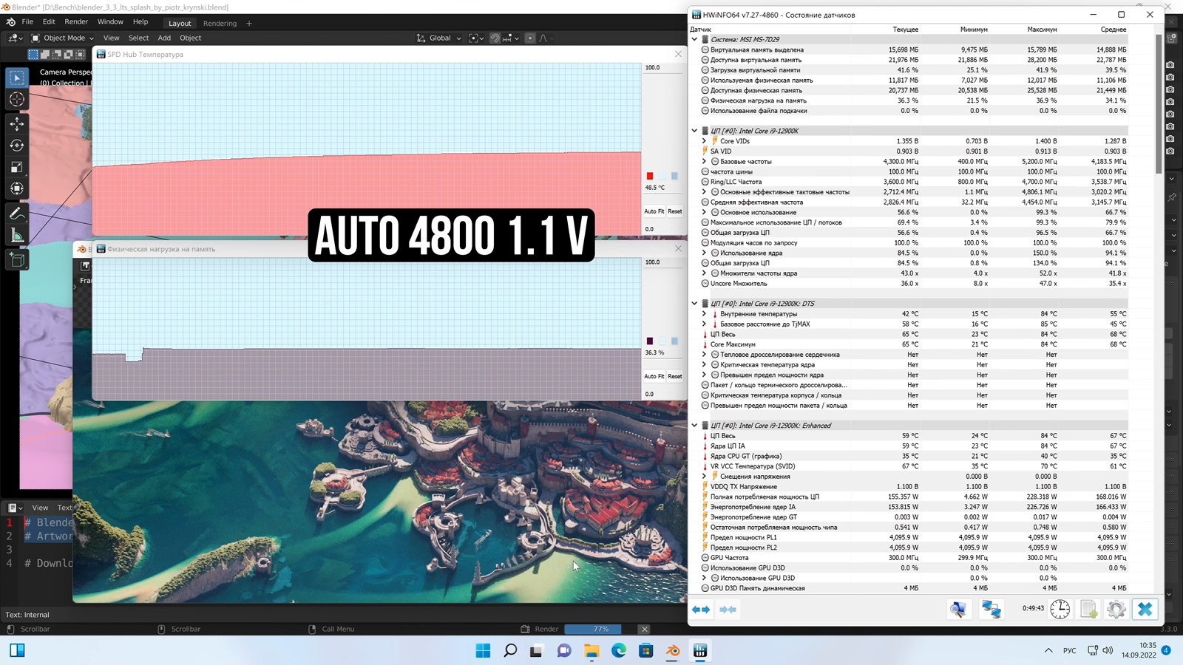
Task: Open the Global transform orientation dropdown
Action: pos(440,38)
